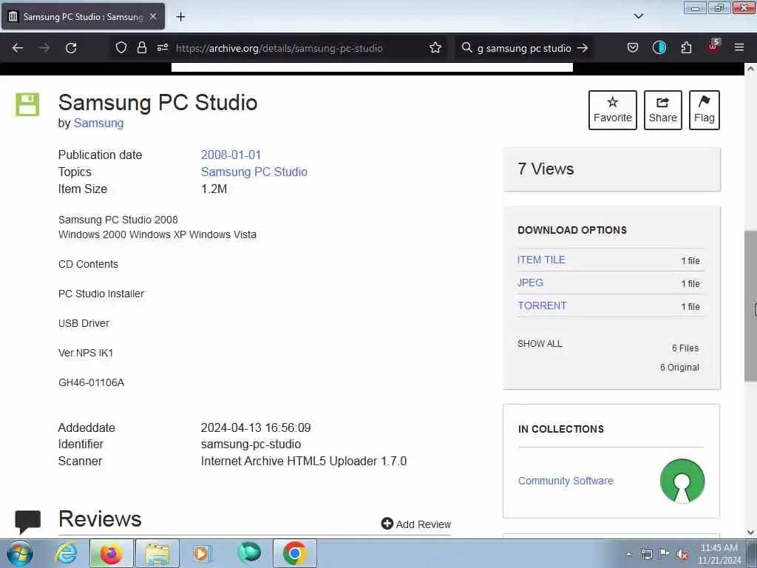The width and height of the screenshot is (757, 568).
Task: Reload the current page
Action: [x=71, y=48]
